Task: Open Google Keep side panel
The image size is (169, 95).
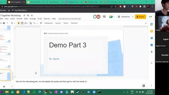Action: coord(152,31)
